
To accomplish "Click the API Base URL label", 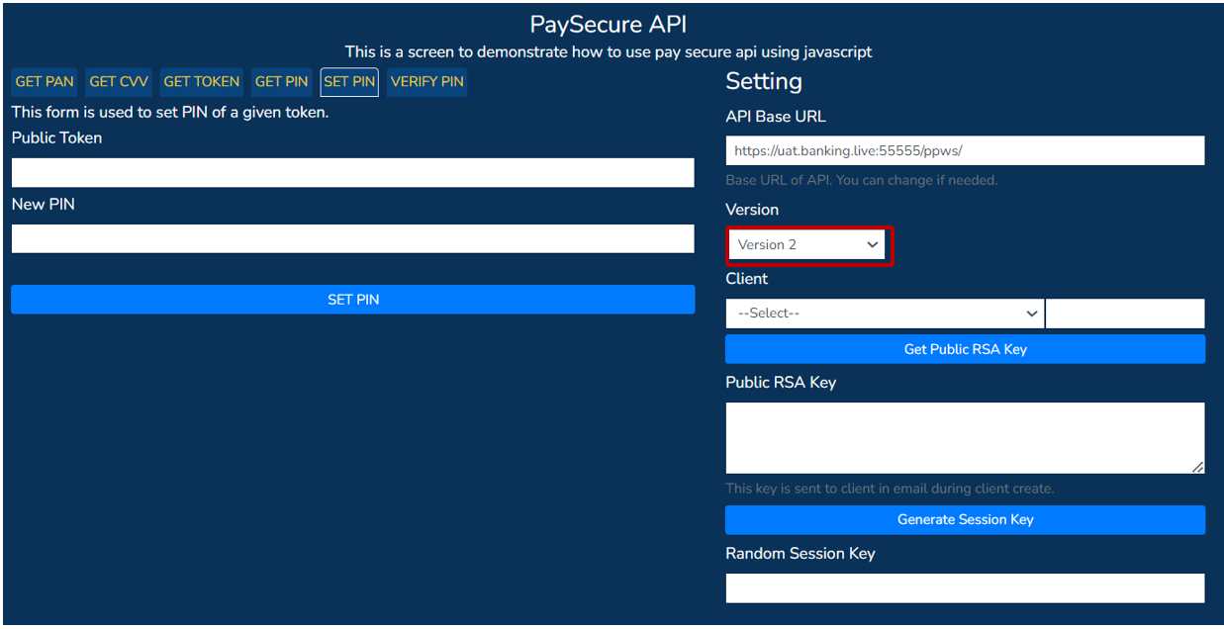I will point(776,117).
